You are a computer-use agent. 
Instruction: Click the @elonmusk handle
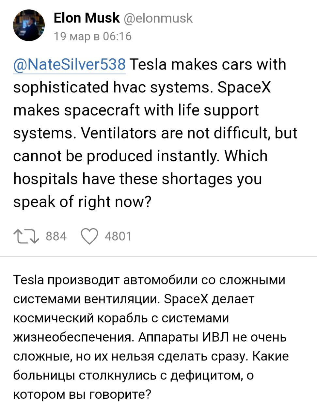click(x=158, y=18)
